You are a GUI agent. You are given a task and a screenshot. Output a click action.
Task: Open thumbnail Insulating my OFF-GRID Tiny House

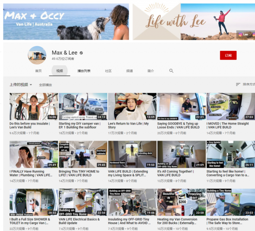point(132,202)
